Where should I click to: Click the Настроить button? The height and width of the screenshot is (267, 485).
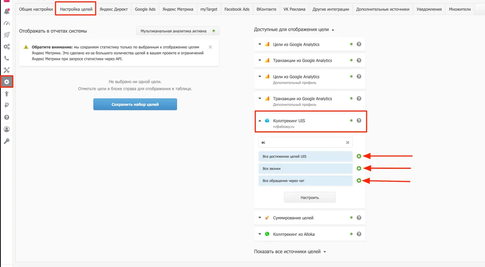[x=310, y=197]
